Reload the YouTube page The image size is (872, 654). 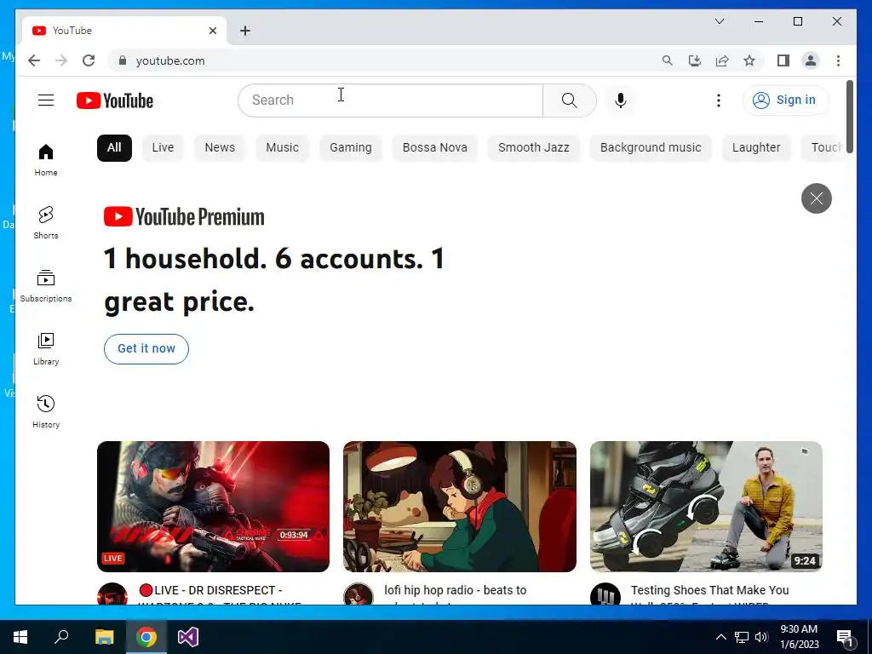tap(89, 60)
